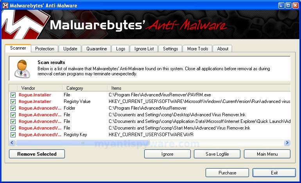Open the Ignore List tab
The image size is (301, 183).
click(144, 49)
